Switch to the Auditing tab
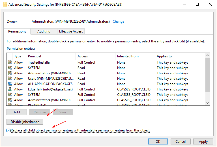The width and height of the screenshot is (217, 147). [x=44, y=31]
